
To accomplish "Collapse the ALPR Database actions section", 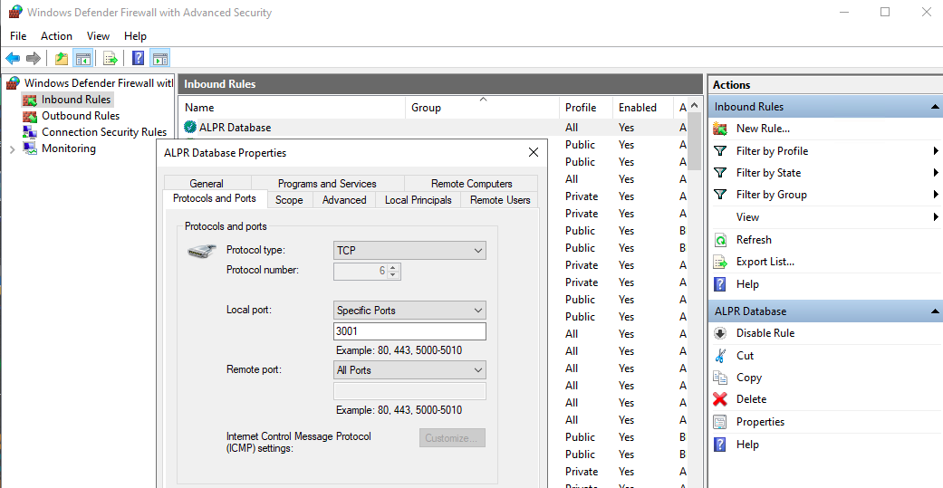I will (x=935, y=311).
